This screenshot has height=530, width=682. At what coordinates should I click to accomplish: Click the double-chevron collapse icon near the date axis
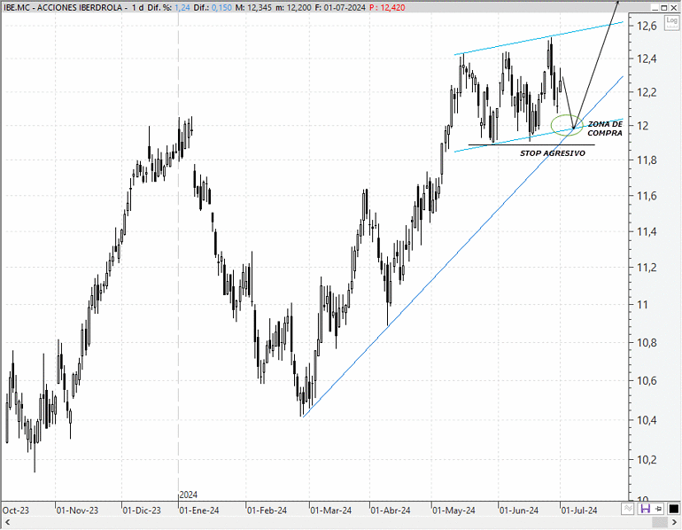click(x=628, y=508)
